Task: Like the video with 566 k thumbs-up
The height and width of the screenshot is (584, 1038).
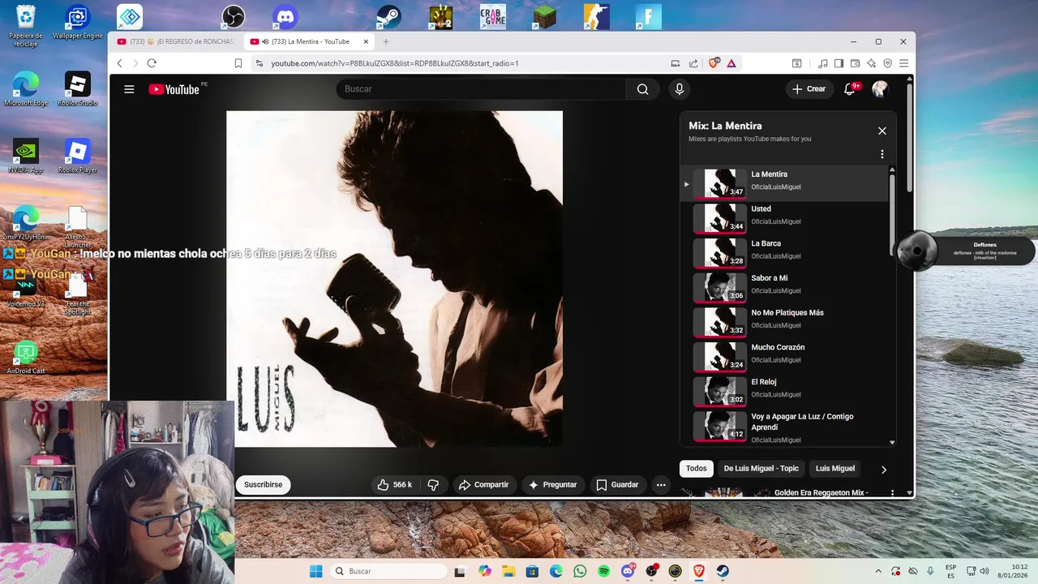Action: coord(395,485)
